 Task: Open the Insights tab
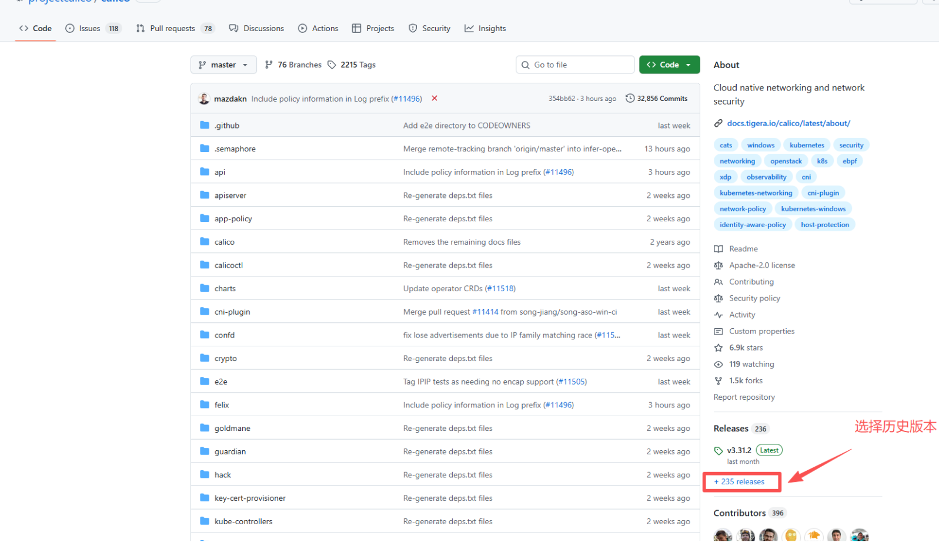pyautogui.click(x=485, y=28)
